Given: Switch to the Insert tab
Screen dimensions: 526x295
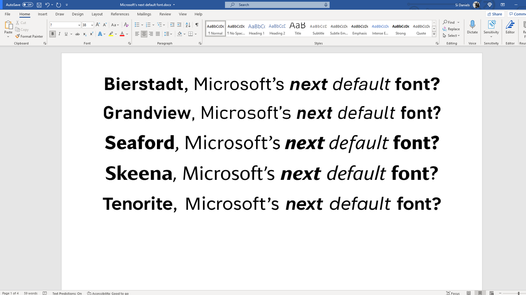Looking at the screenshot, I should tap(42, 14).
